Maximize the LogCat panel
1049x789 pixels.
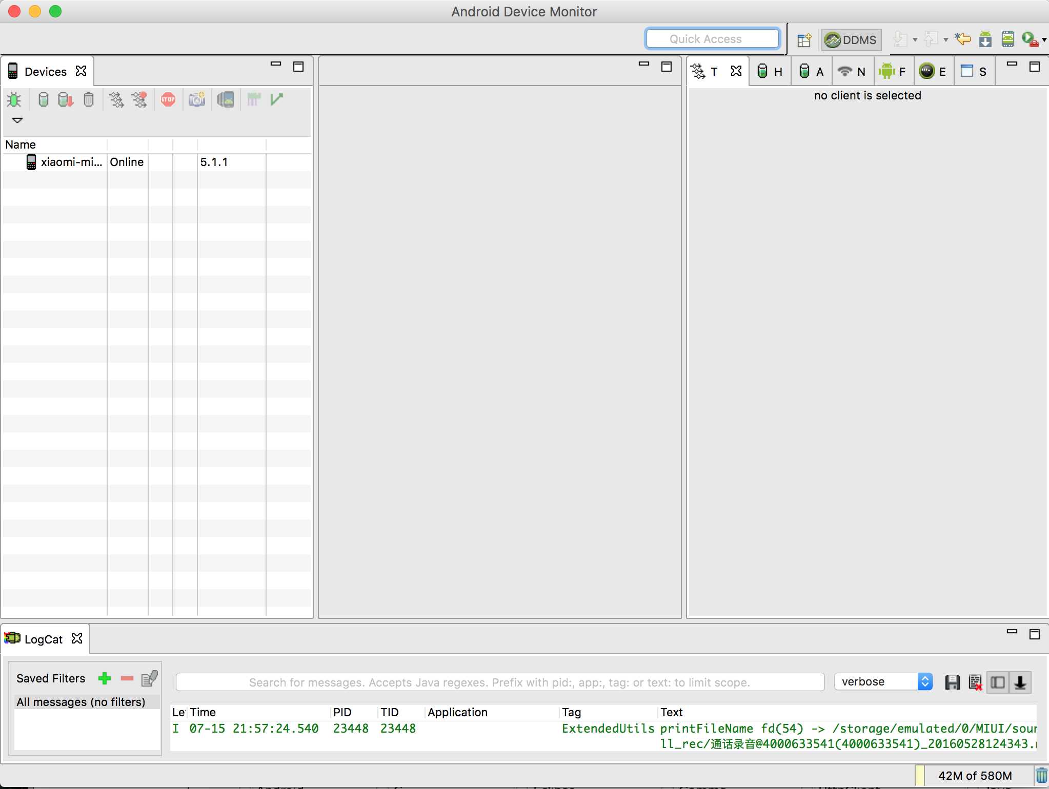tap(1035, 634)
